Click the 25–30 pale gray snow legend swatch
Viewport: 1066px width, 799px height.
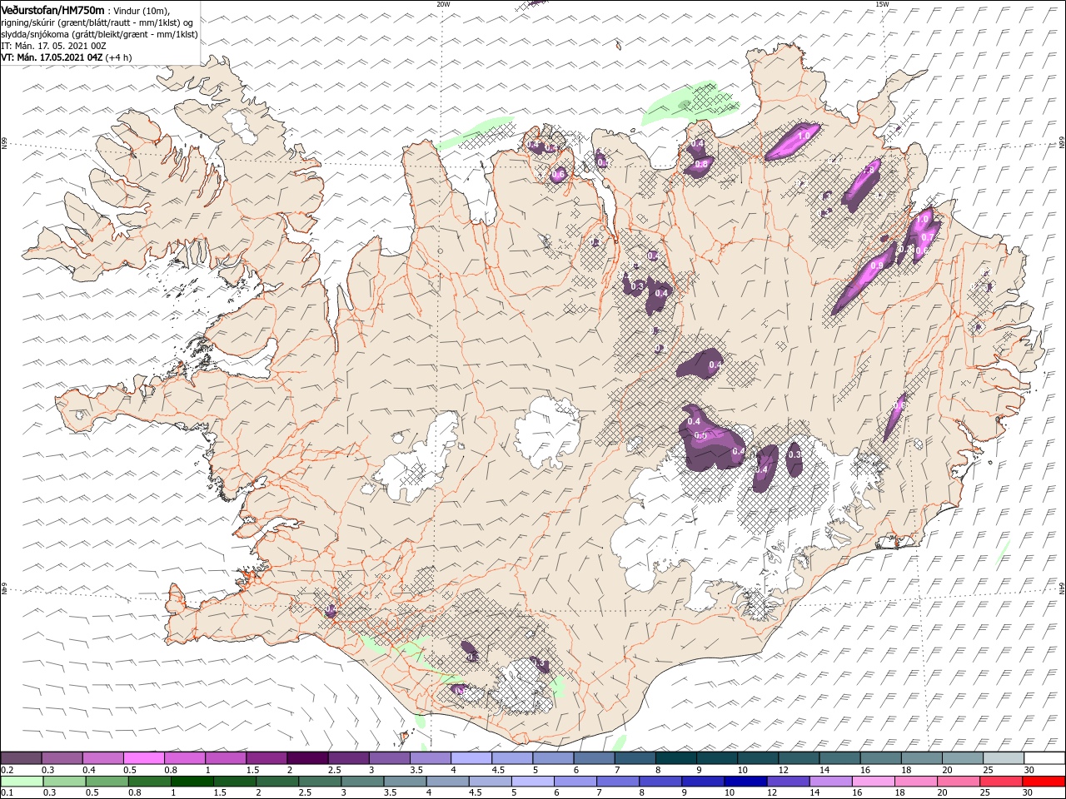click(x=1002, y=758)
